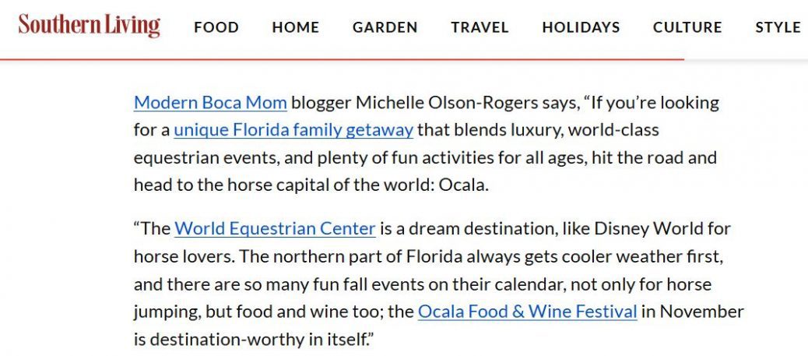Visit the World Equestrian Center link
Image resolution: width=808 pixels, height=356 pixels.
pos(275,229)
